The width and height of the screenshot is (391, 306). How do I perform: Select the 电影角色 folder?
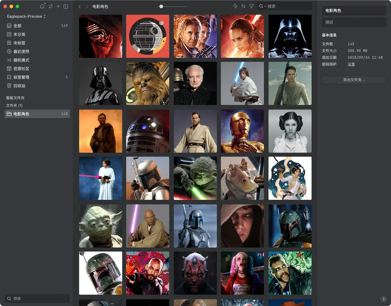point(37,114)
